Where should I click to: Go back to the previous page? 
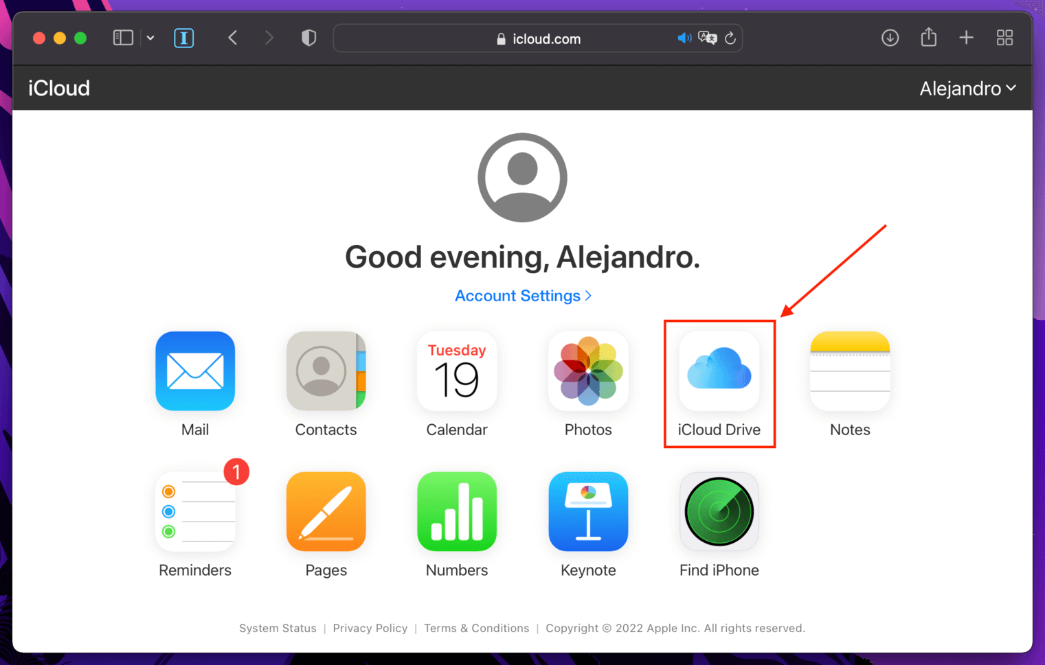[233, 38]
